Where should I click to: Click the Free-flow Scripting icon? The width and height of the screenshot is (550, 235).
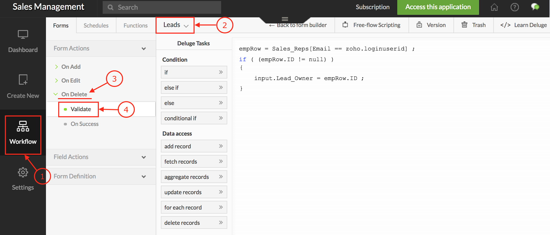(x=345, y=25)
